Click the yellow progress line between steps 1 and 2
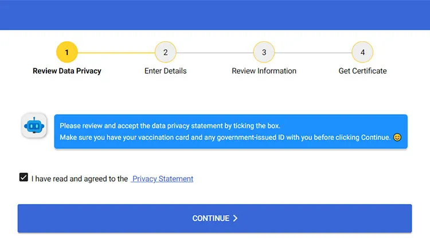The width and height of the screenshot is (430, 251). 116,53
